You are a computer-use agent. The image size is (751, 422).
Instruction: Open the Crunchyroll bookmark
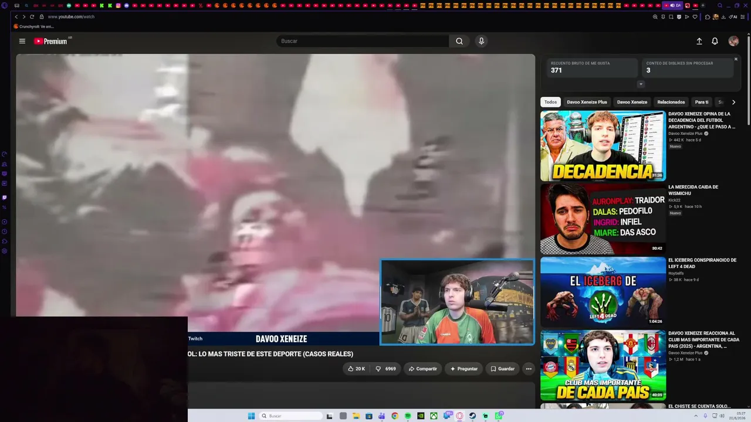click(34, 26)
